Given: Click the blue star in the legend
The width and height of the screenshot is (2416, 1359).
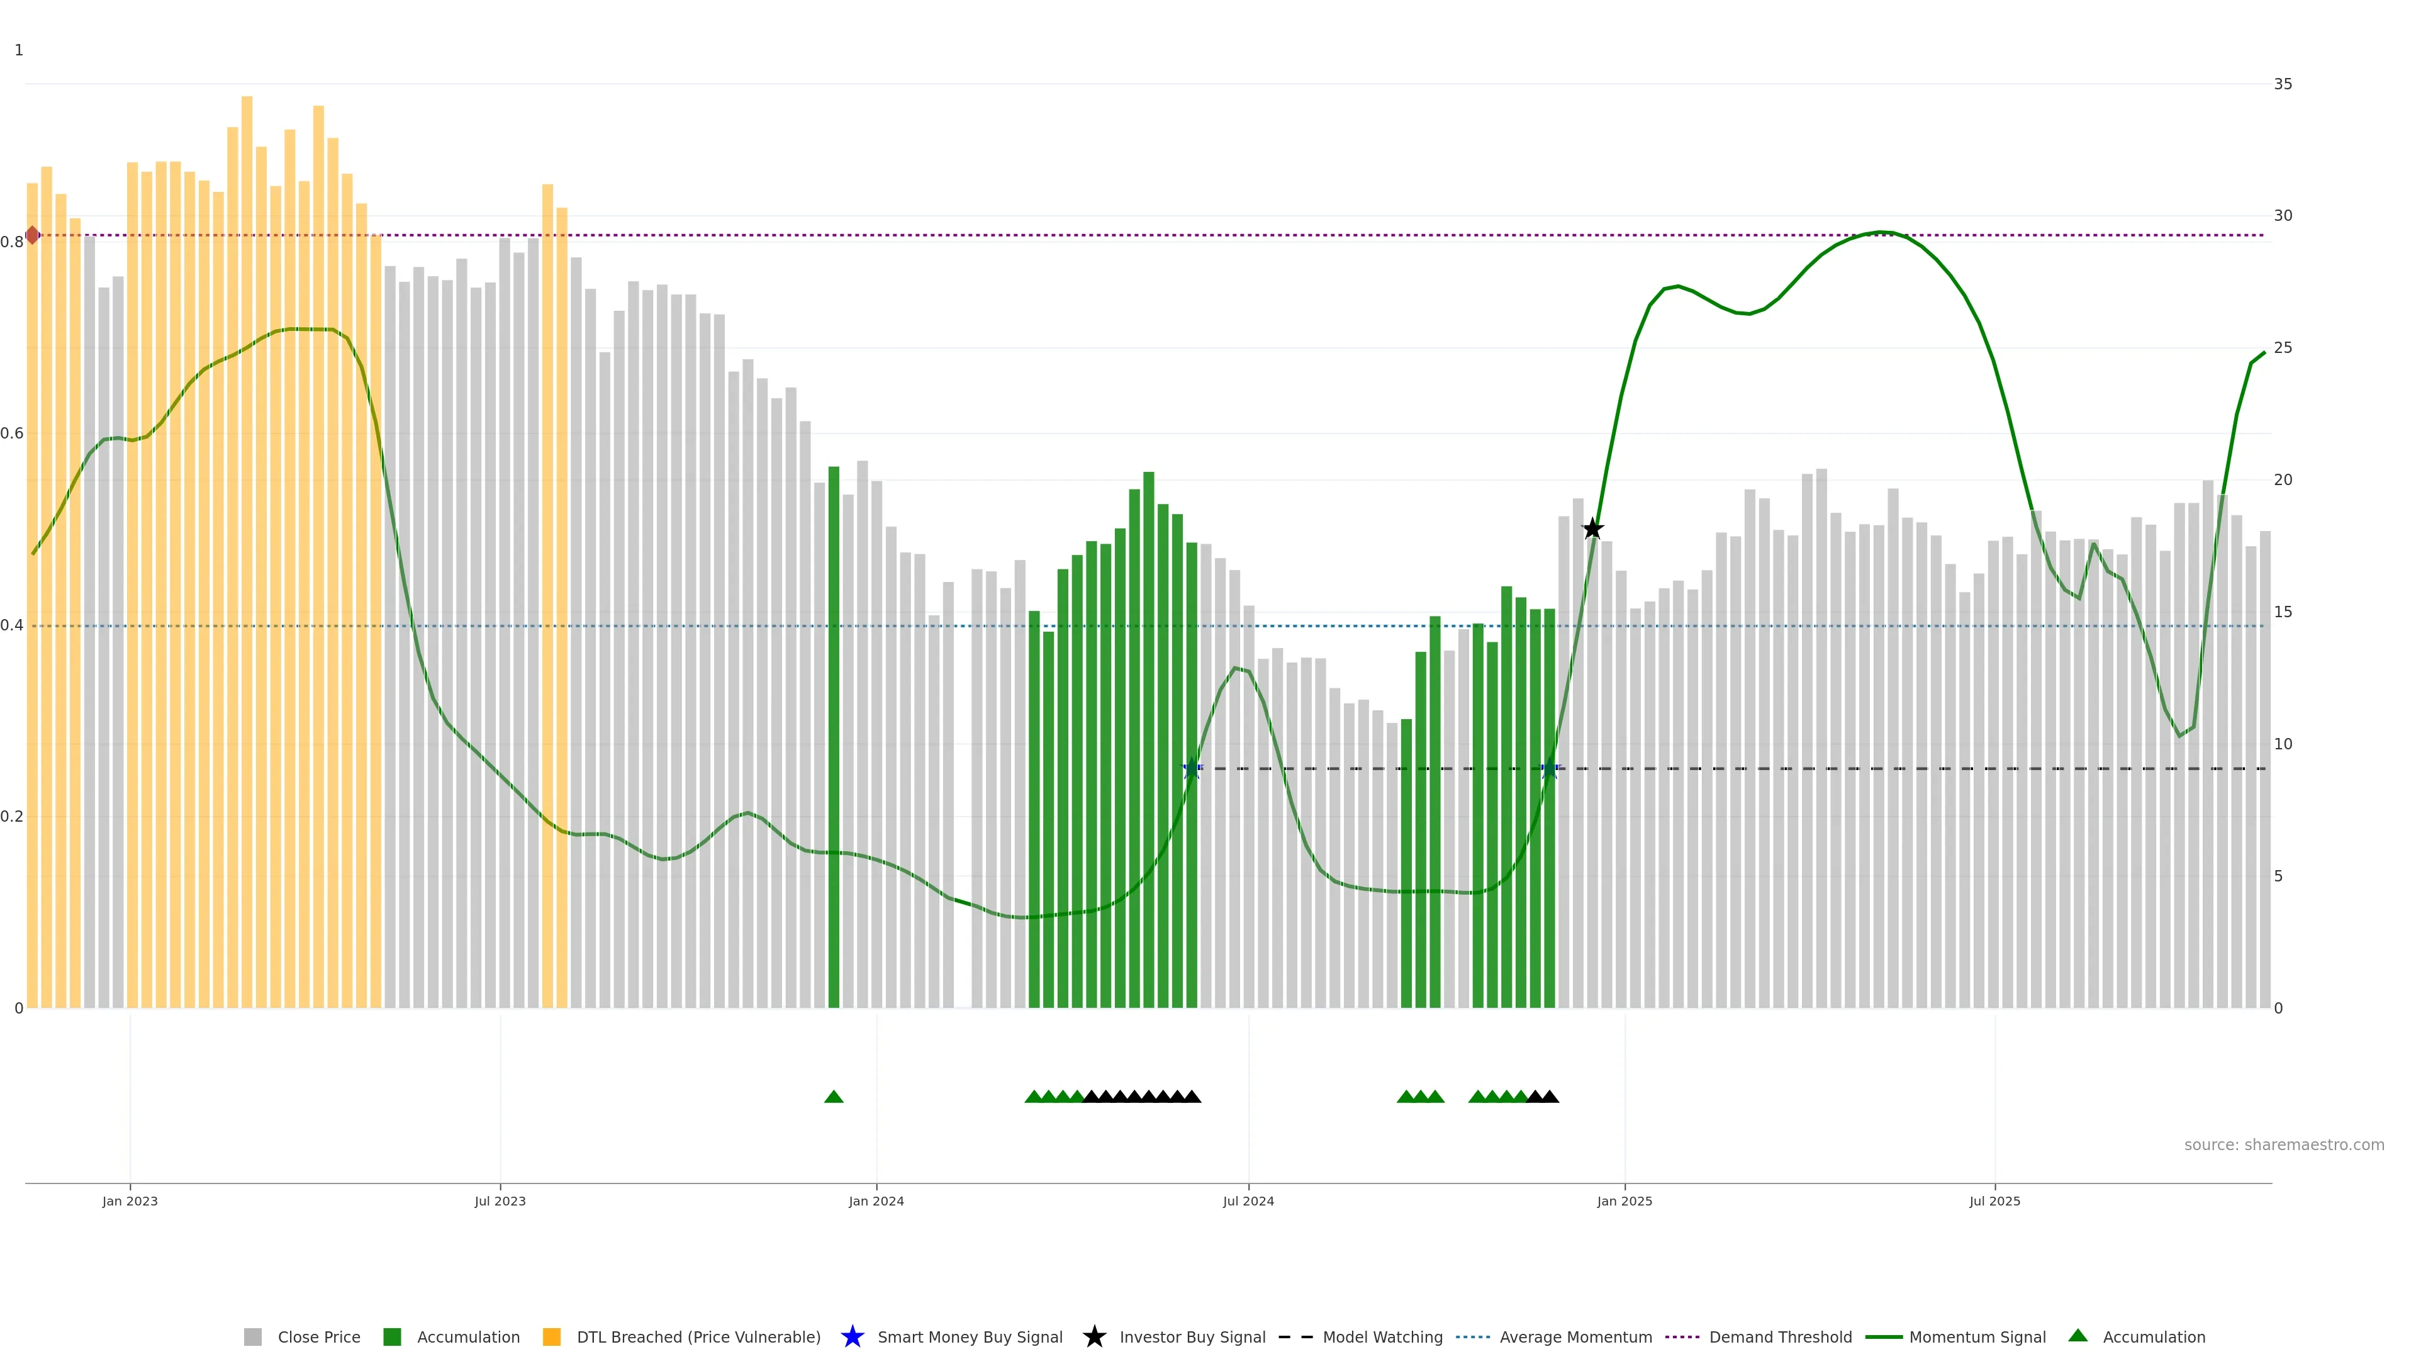Looking at the screenshot, I should point(852,1336).
